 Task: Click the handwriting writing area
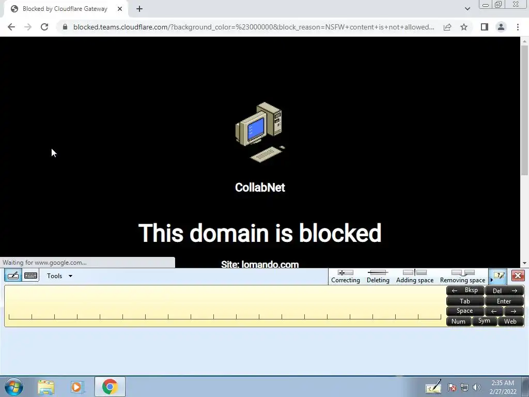[224, 306]
